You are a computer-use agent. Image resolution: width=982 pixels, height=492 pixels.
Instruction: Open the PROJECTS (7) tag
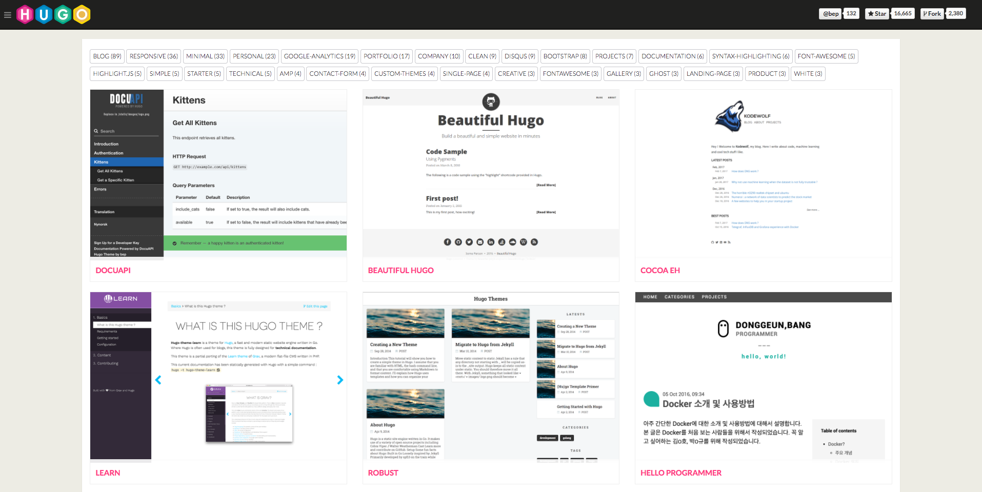[x=614, y=56]
